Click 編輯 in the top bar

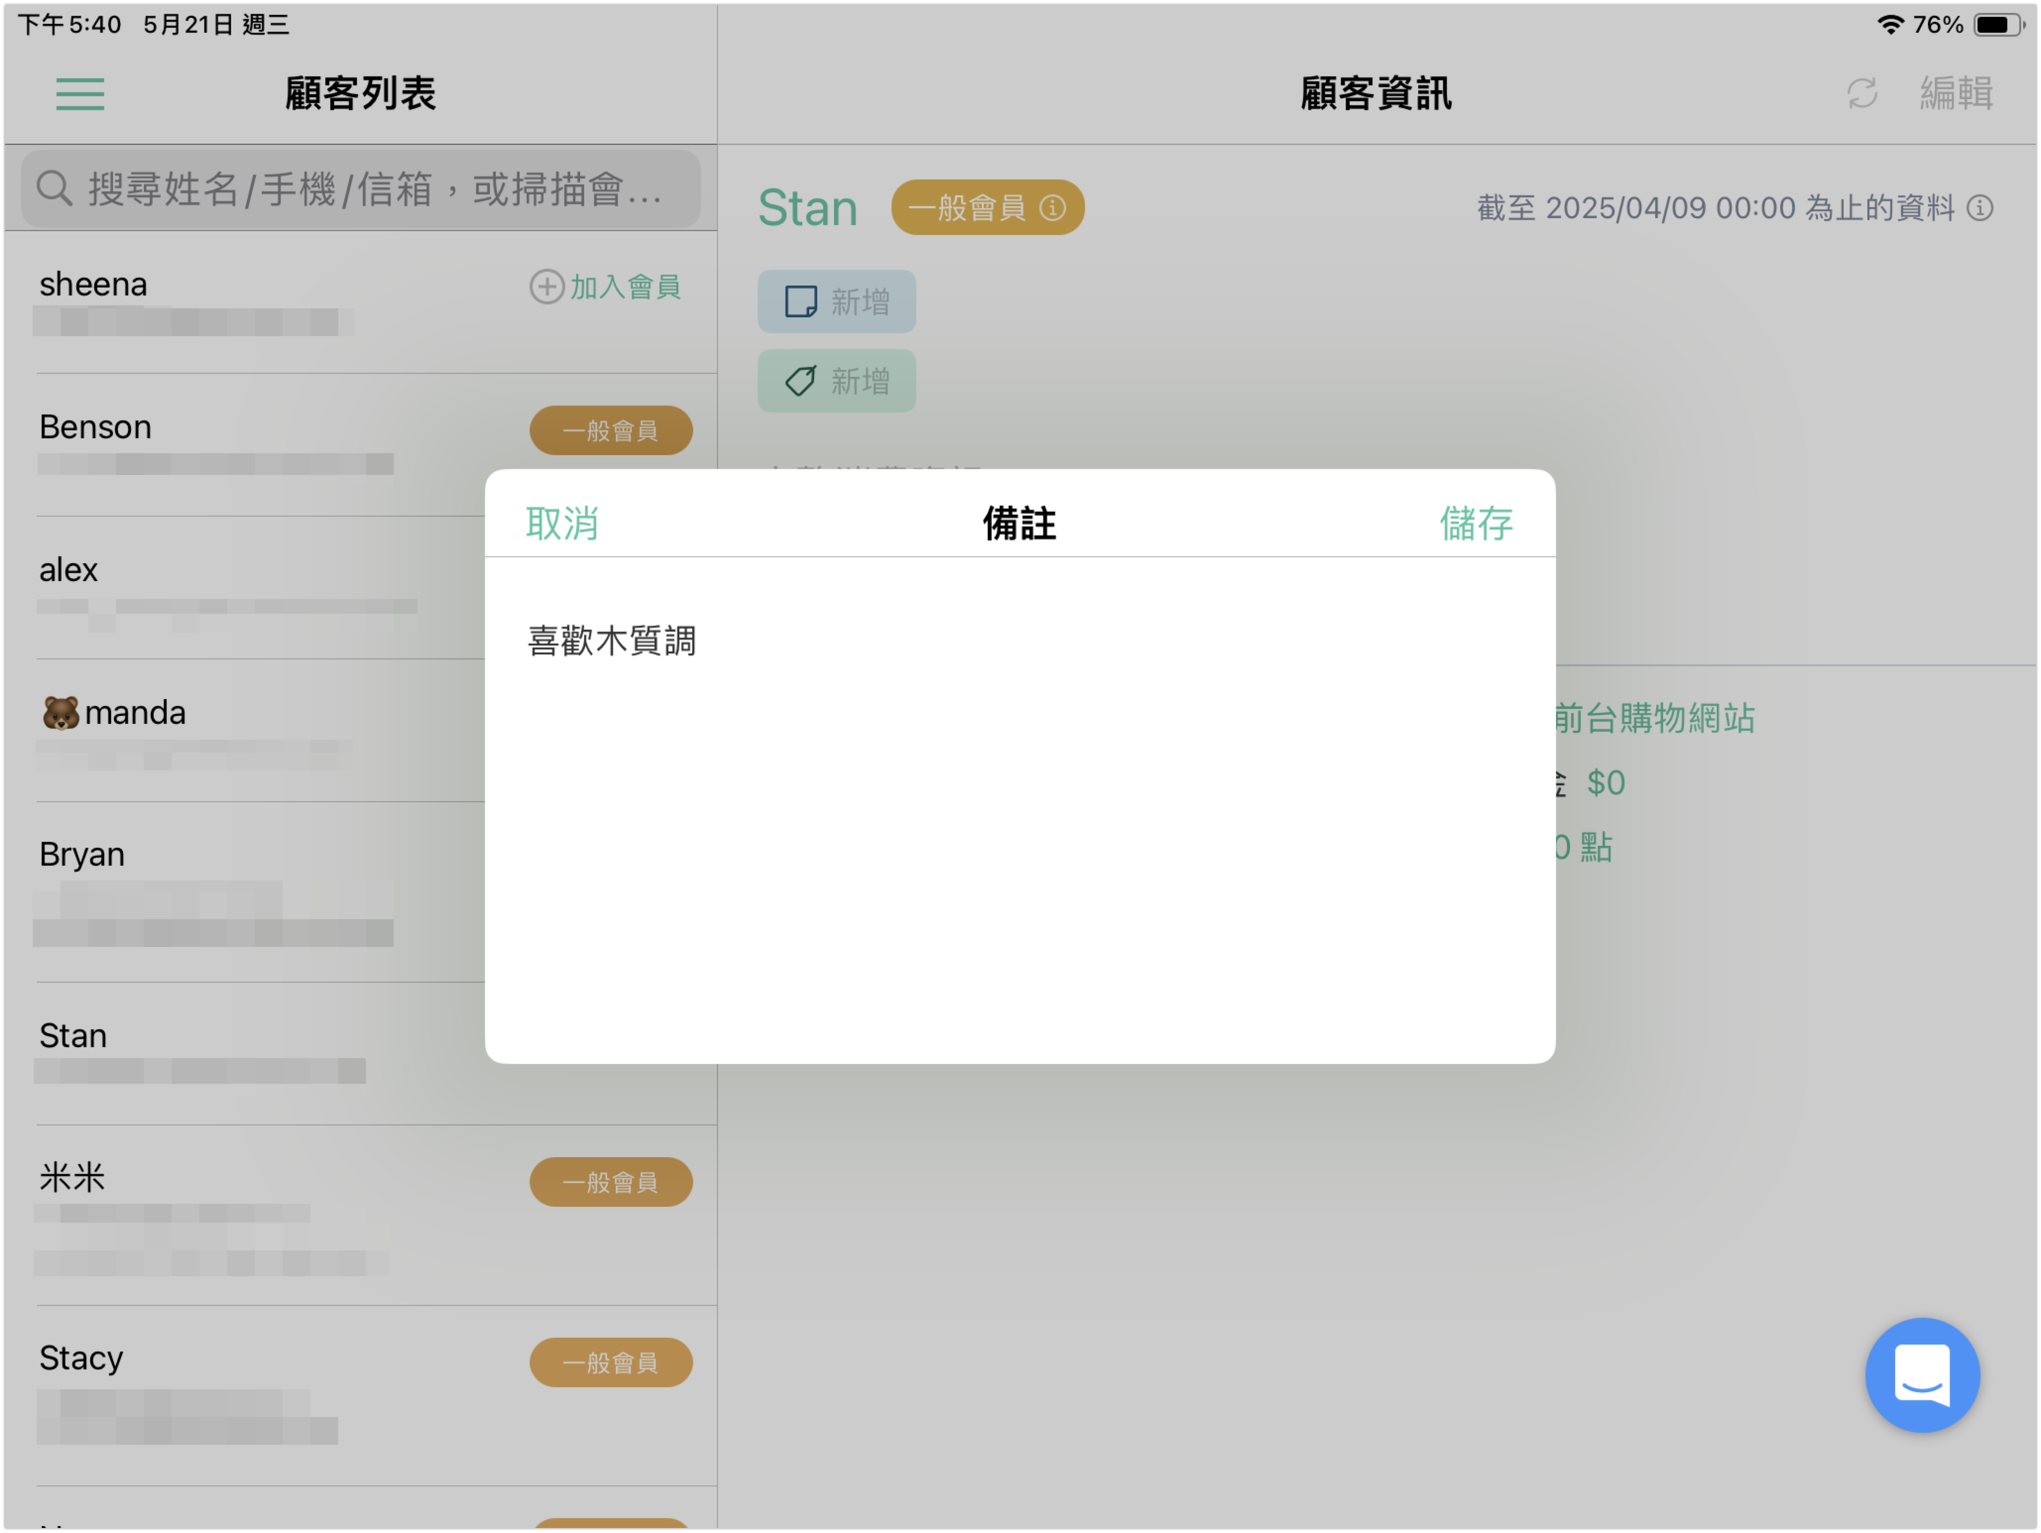coord(1956,93)
